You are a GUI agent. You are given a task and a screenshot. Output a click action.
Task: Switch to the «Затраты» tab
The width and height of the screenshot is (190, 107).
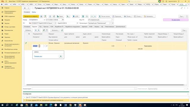[x=97, y=27]
